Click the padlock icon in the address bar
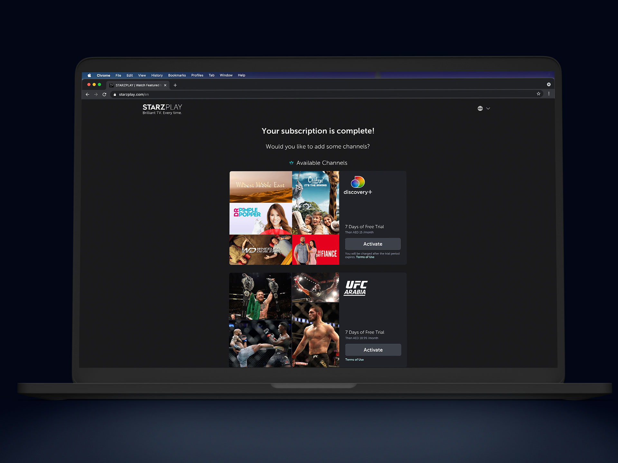 [x=115, y=94]
